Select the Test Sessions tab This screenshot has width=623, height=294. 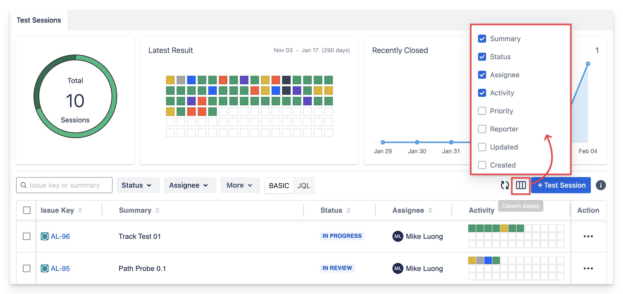[39, 20]
